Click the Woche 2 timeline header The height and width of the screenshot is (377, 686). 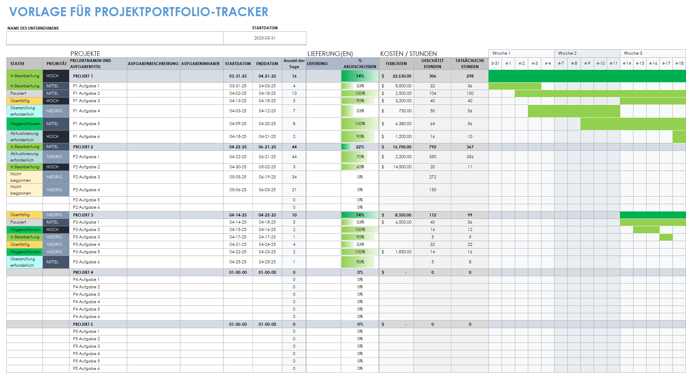pyautogui.click(x=587, y=53)
